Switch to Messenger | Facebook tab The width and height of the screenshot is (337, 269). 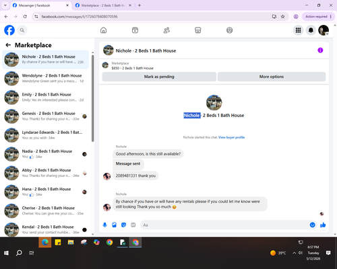pyautogui.click(x=41, y=5)
